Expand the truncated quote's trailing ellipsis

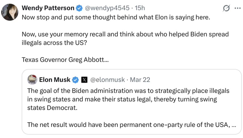[233, 125]
